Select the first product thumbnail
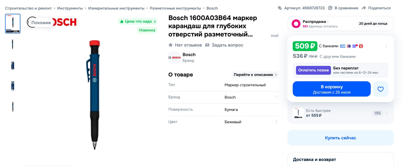Screen dimensions: 410x166 (13, 24)
